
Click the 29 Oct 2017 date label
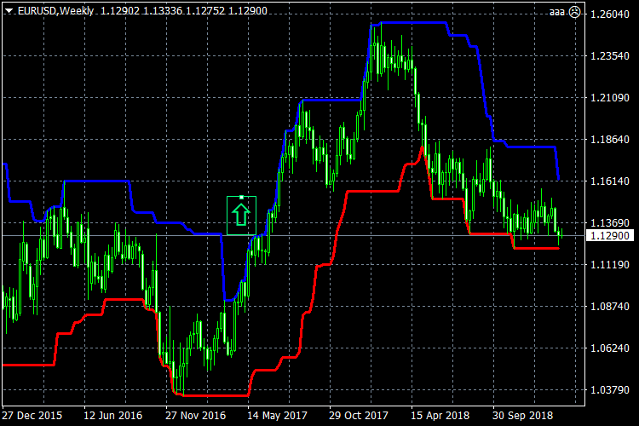(360, 416)
